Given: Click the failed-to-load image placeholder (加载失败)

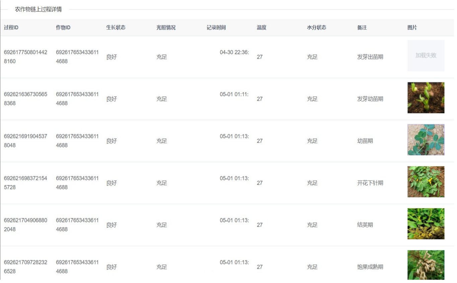Looking at the screenshot, I should pyautogui.click(x=426, y=56).
